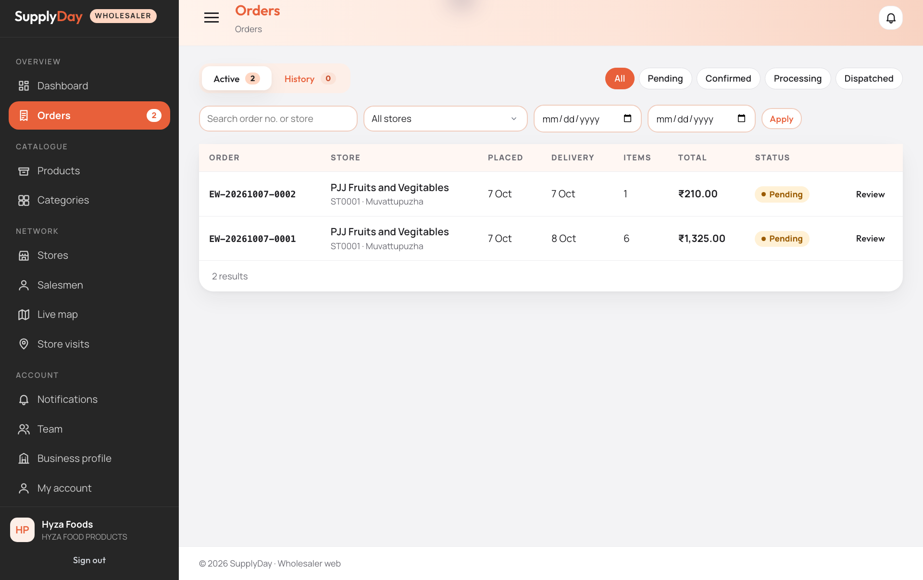923x580 pixels.
Task: Click the ₹1,325.00 total
Action: tap(701, 239)
